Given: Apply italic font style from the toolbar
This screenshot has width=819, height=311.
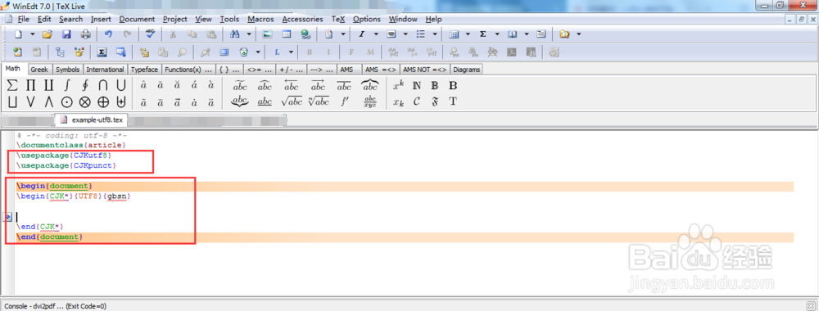Looking at the screenshot, I should (361, 34).
